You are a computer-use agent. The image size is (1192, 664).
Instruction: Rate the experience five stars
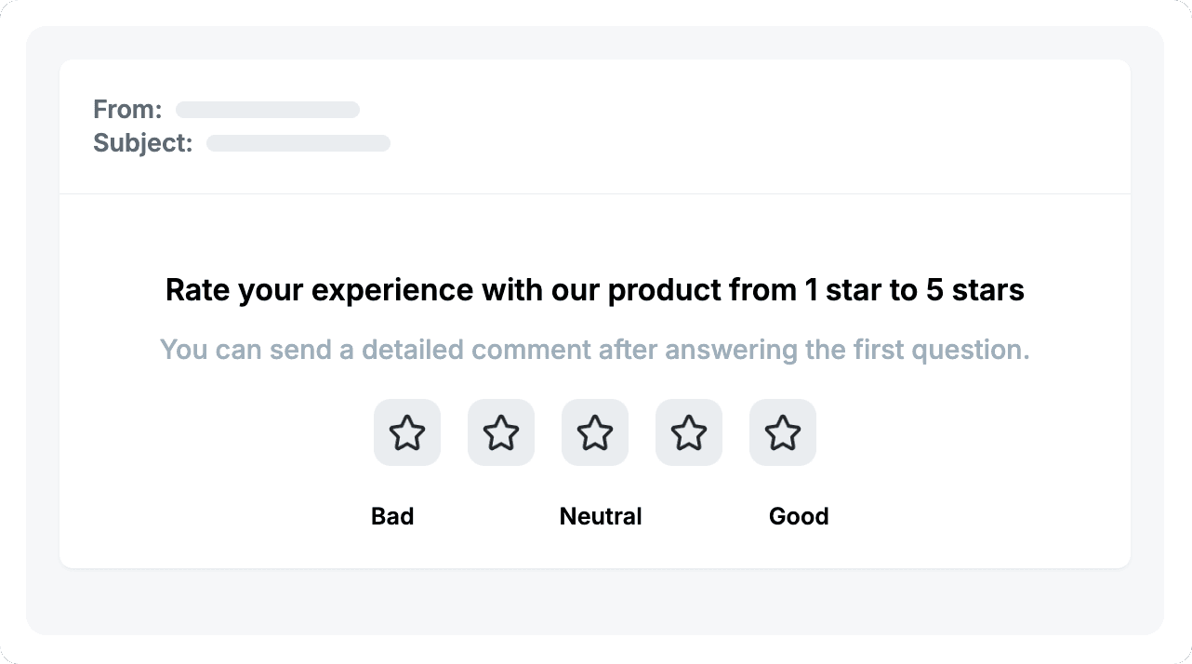(782, 432)
